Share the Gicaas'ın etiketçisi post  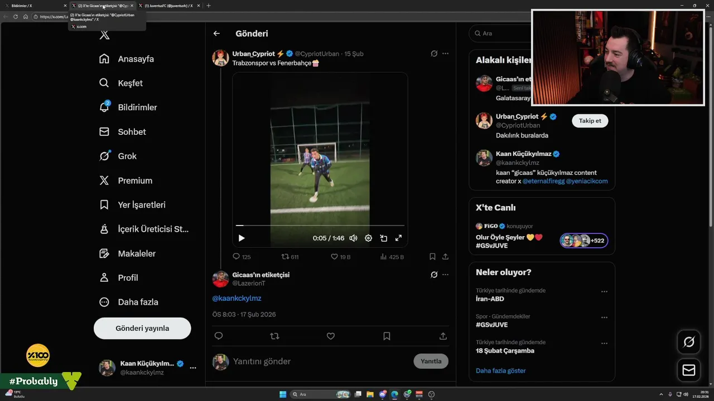[x=443, y=336]
